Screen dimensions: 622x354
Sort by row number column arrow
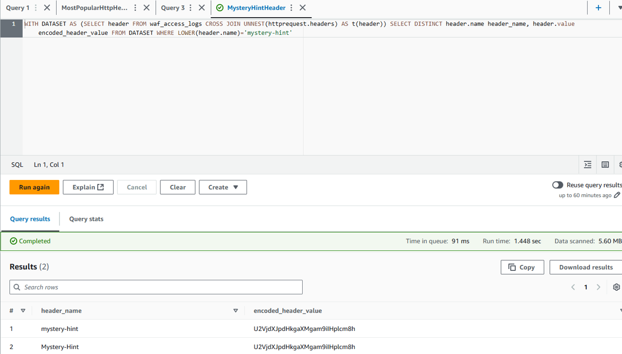(x=23, y=311)
